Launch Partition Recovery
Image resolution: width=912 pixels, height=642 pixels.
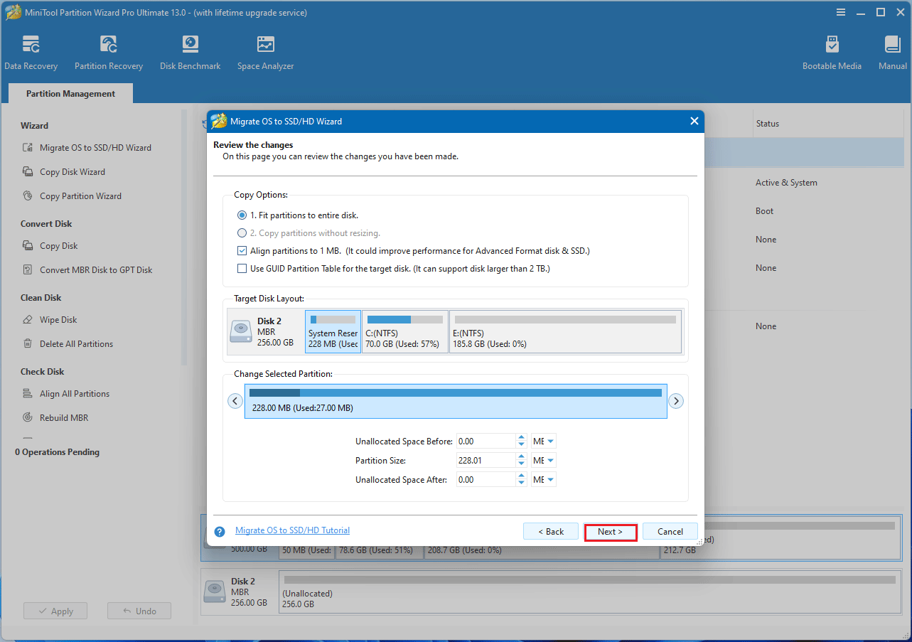(x=108, y=51)
